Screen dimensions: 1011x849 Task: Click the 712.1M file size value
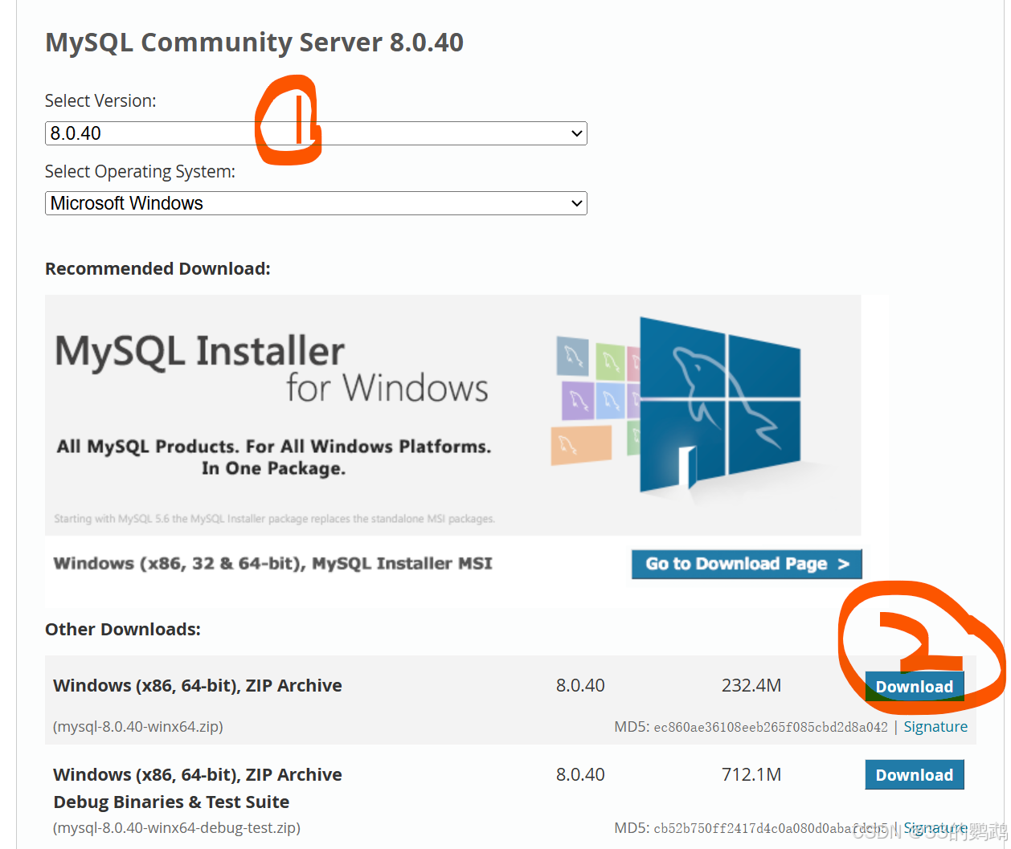pos(751,774)
